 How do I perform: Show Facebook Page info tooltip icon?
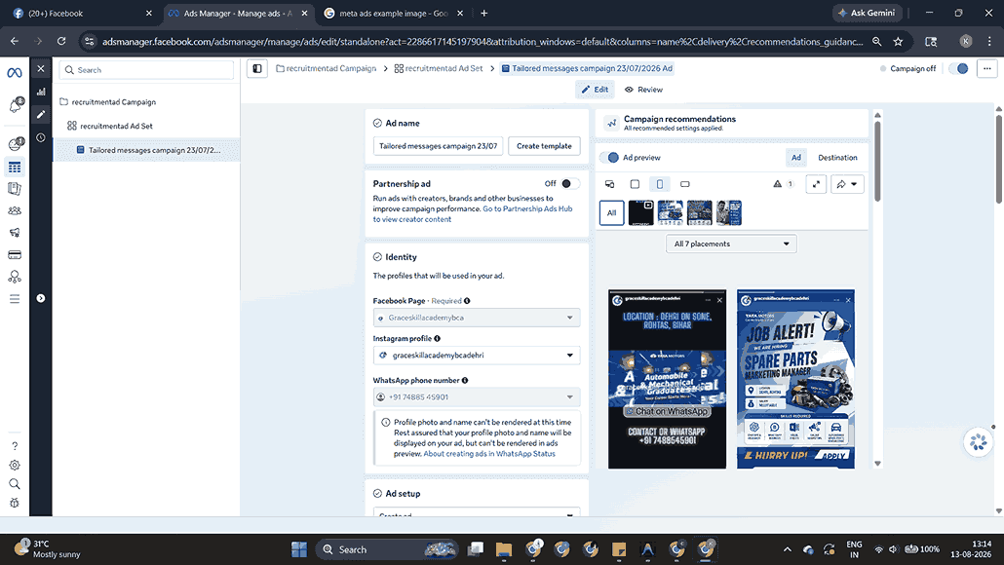point(467,301)
